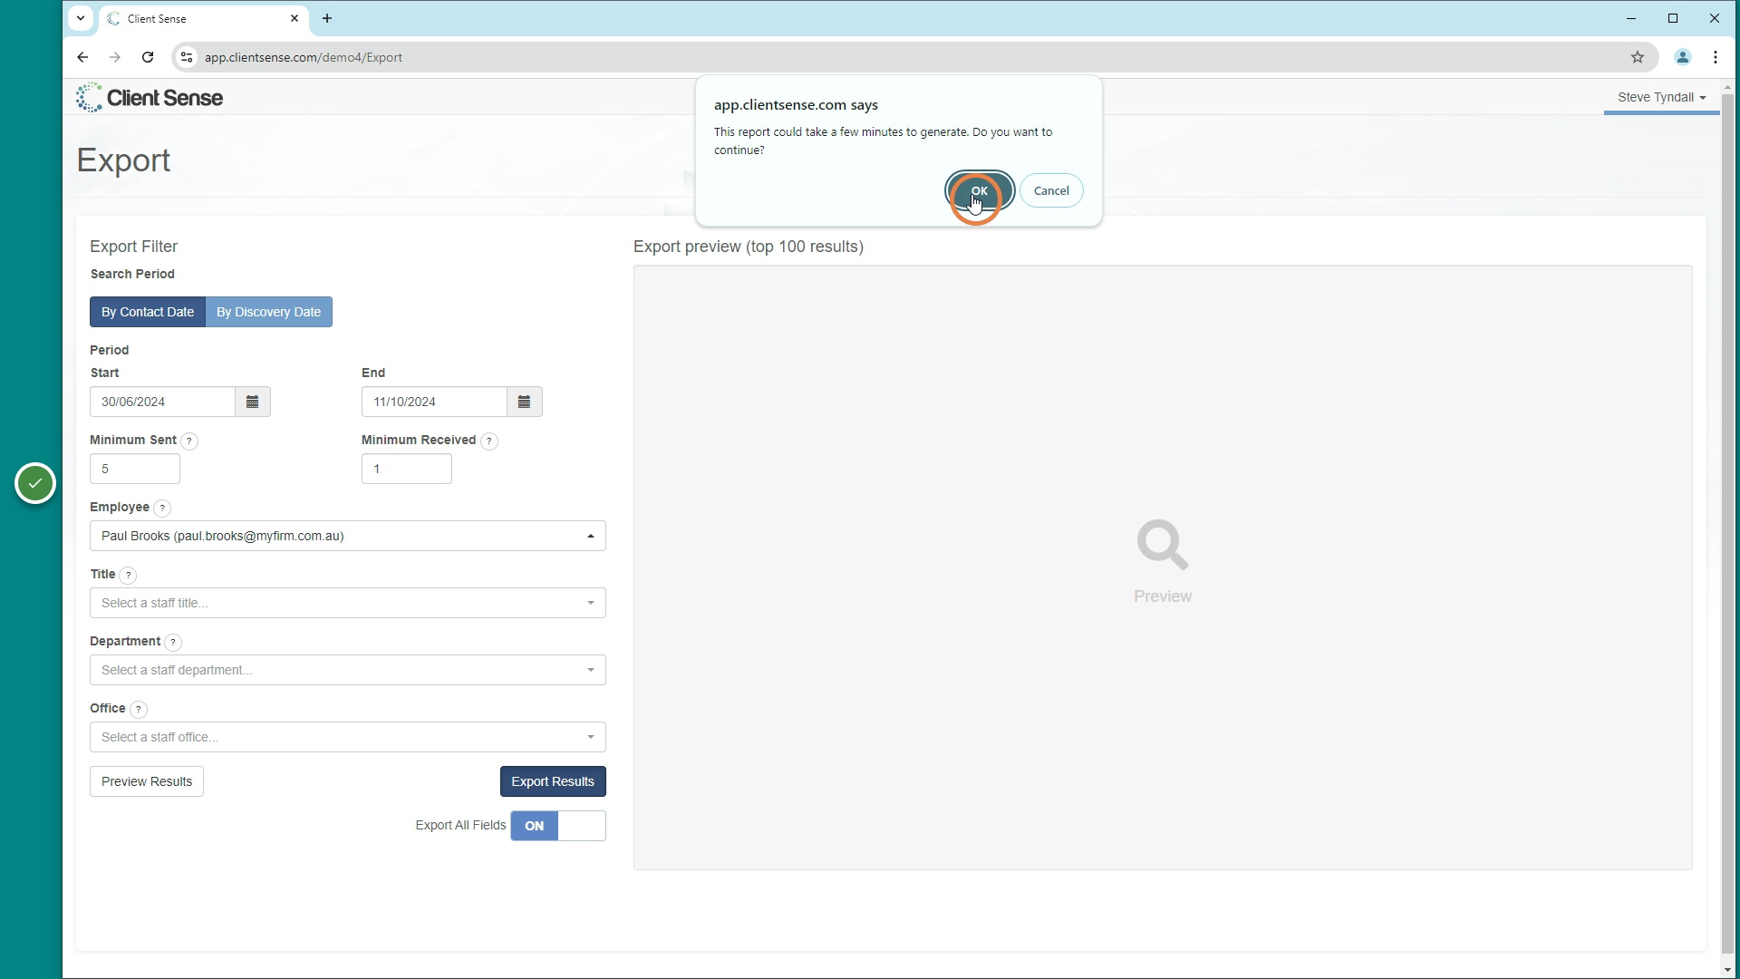This screenshot has height=979, width=1740.
Task: Focus the Start date field
Action: (x=163, y=402)
